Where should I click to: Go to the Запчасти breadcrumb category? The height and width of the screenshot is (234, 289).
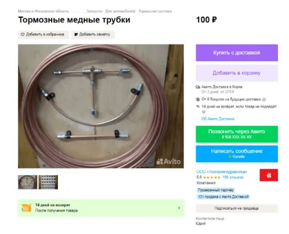[x=94, y=11]
